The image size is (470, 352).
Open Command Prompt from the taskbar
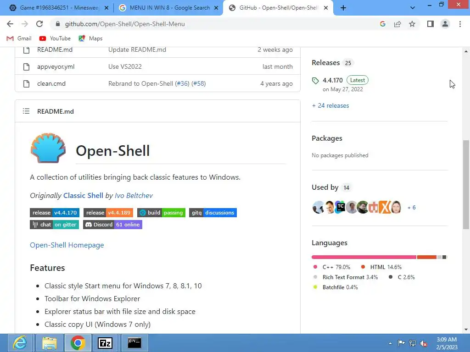[134, 343]
